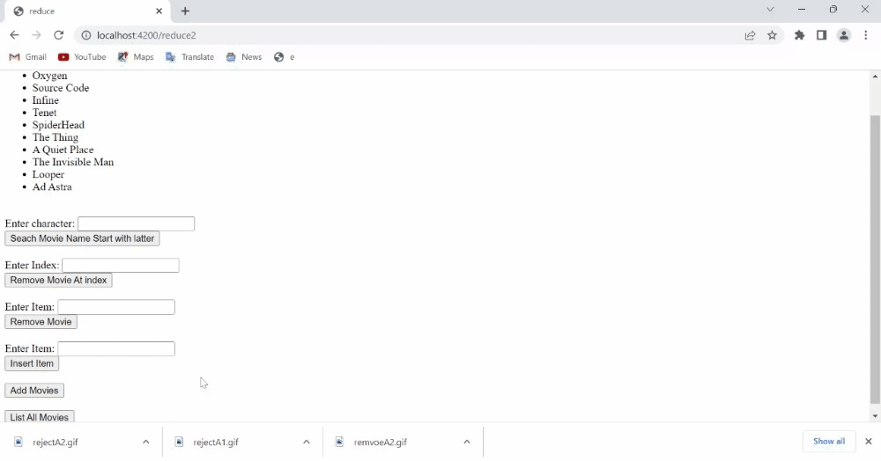Click the Add Movies button

pyautogui.click(x=34, y=391)
